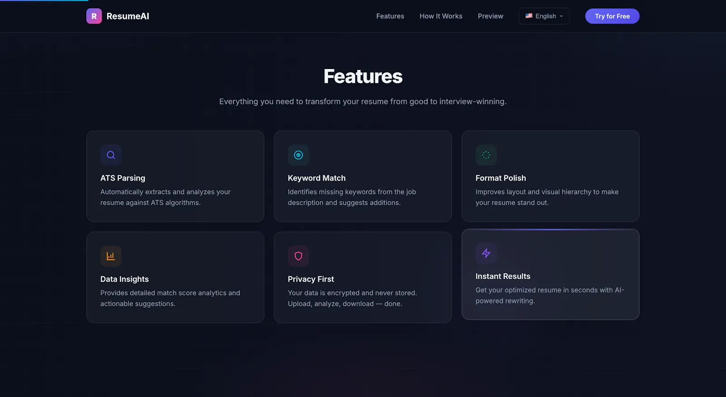Click the Format Polish dotted-circle icon
The width and height of the screenshot is (726, 397).
(486, 155)
